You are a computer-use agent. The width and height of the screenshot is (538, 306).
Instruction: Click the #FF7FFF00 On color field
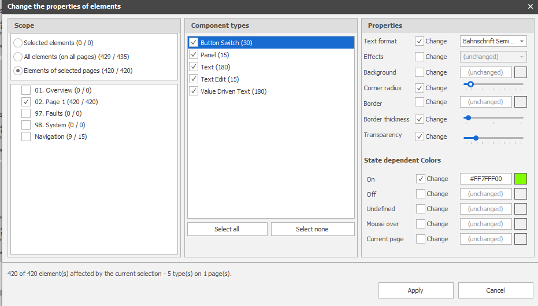coord(486,179)
